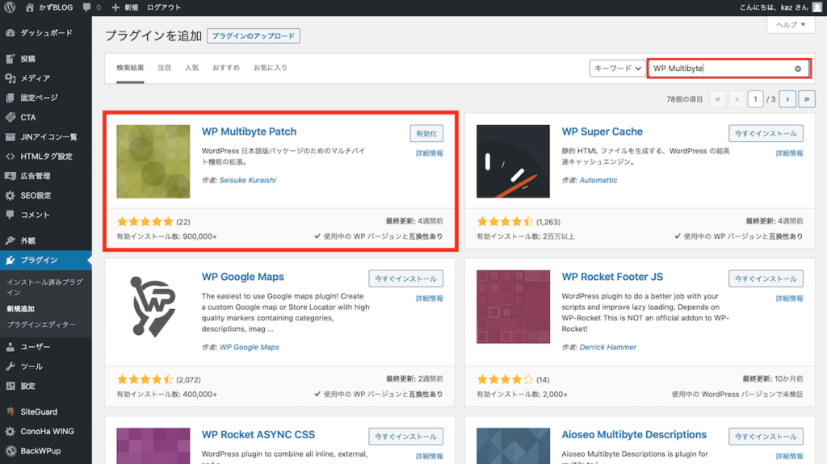Click WP Multibyte Patch thumbnail image
This screenshot has width=827, height=464.
pyautogui.click(x=153, y=161)
